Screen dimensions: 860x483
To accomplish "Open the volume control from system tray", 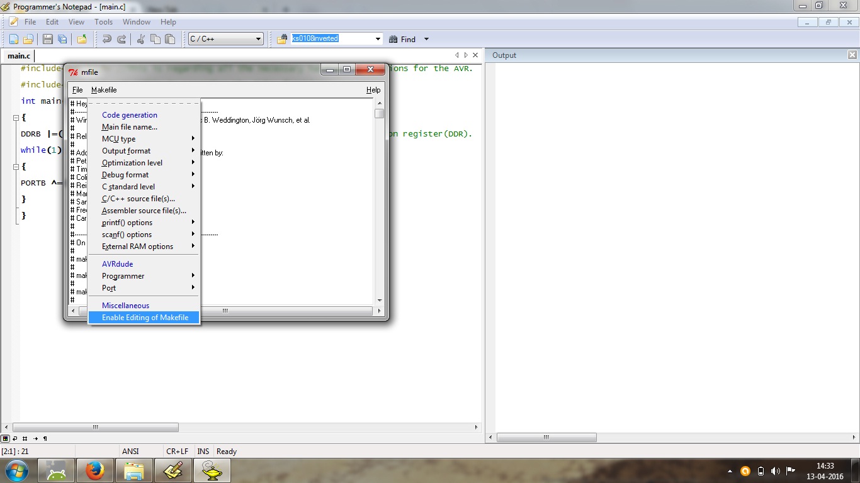I will pos(776,470).
